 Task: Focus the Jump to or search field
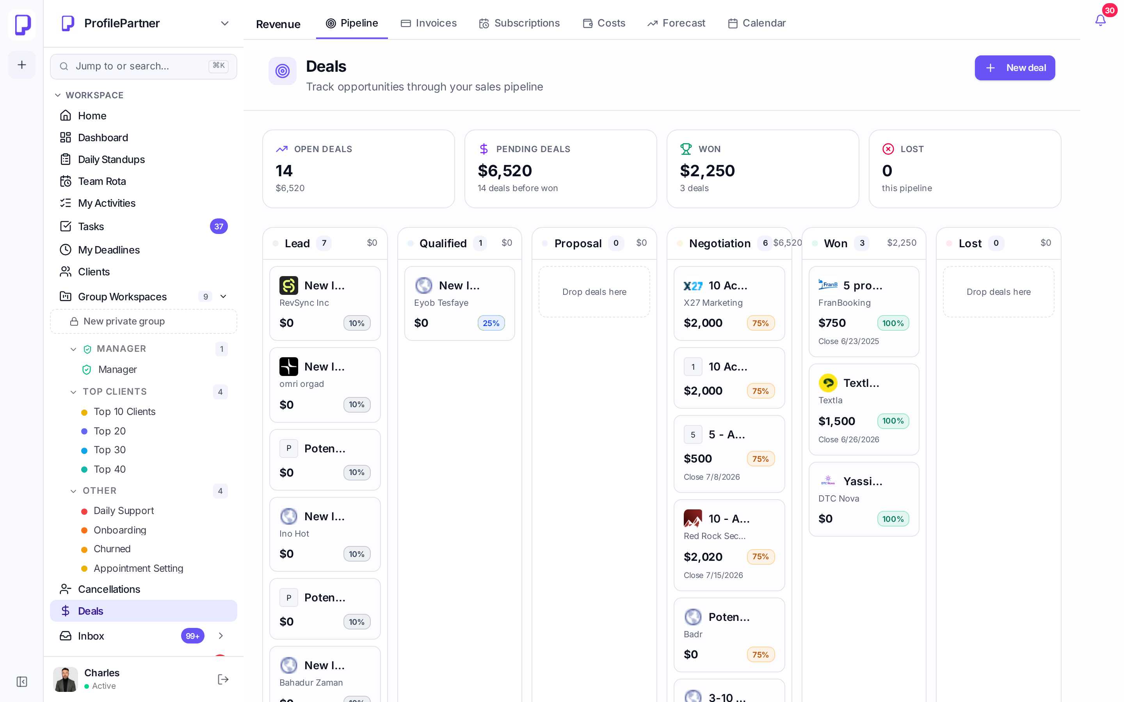144,66
